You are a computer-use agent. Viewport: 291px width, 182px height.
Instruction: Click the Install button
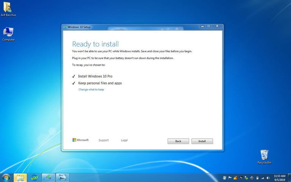tap(202, 141)
